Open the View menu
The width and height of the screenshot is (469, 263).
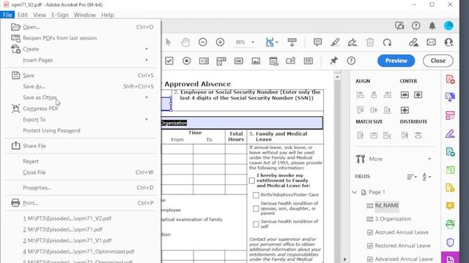[40, 15]
